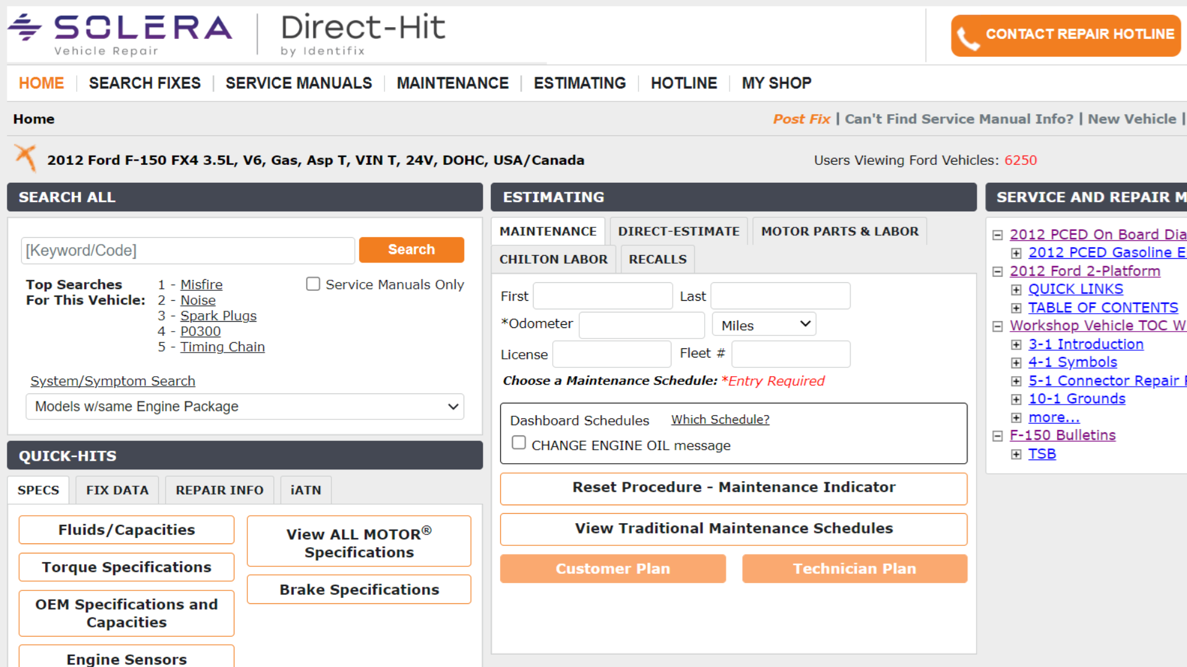This screenshot has width=1187, height=667.
Task: Click Reset Procedure - Maintenance Indicator
Action: (x=734, y=488)
